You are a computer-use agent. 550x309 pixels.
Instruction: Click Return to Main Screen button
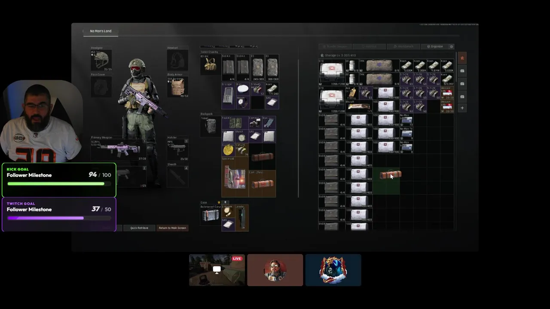pyautogui.click(x=172, y=228)
